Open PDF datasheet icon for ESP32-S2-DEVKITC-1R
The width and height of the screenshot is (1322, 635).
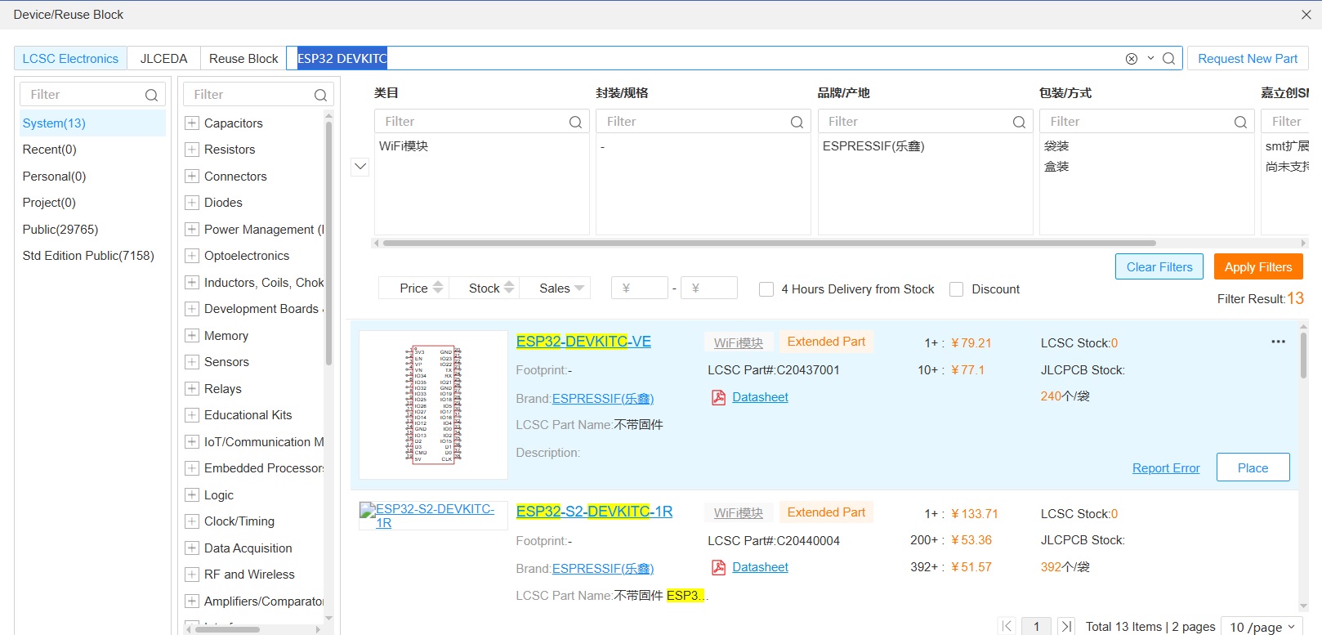tap(718, 567)
